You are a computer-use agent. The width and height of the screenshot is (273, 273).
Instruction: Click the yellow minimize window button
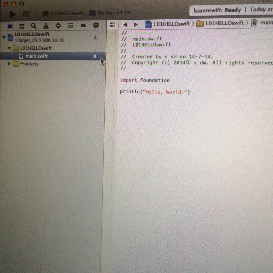tap(14, 4)
